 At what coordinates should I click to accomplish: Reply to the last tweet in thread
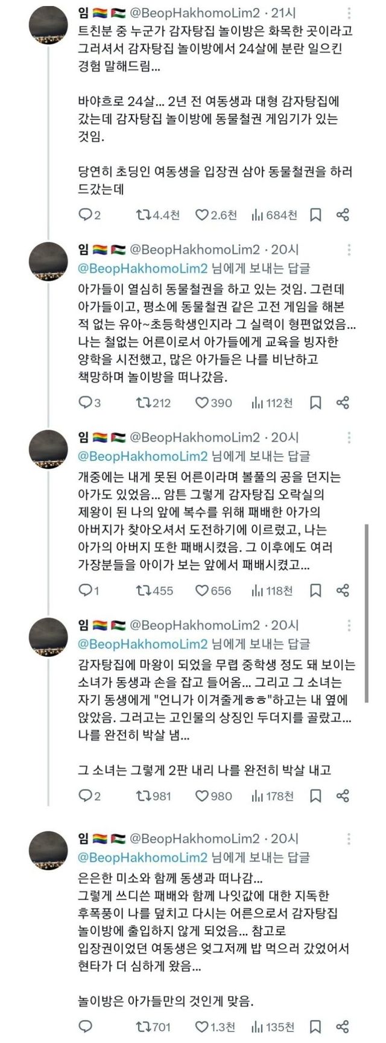coord(86,1026)
